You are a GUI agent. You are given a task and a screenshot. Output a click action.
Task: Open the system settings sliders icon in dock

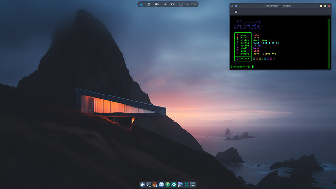pos(193,184)
